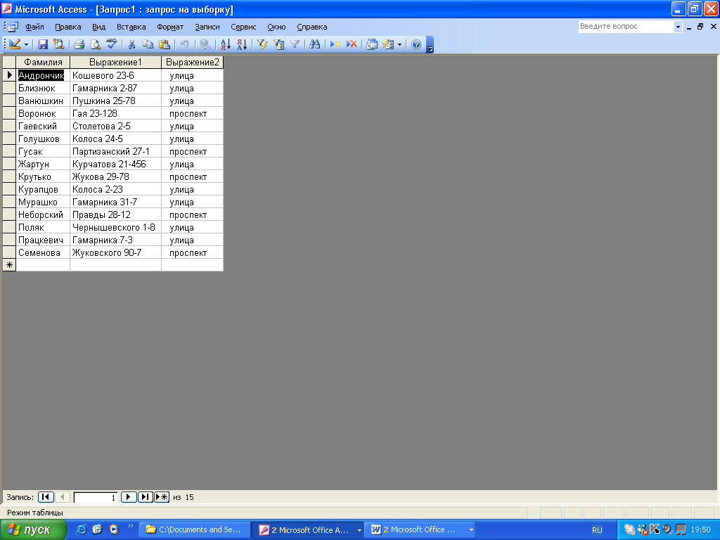Open the Сервис menu
The width and height of the screenshot is (720, 540).
click(243, 27)
